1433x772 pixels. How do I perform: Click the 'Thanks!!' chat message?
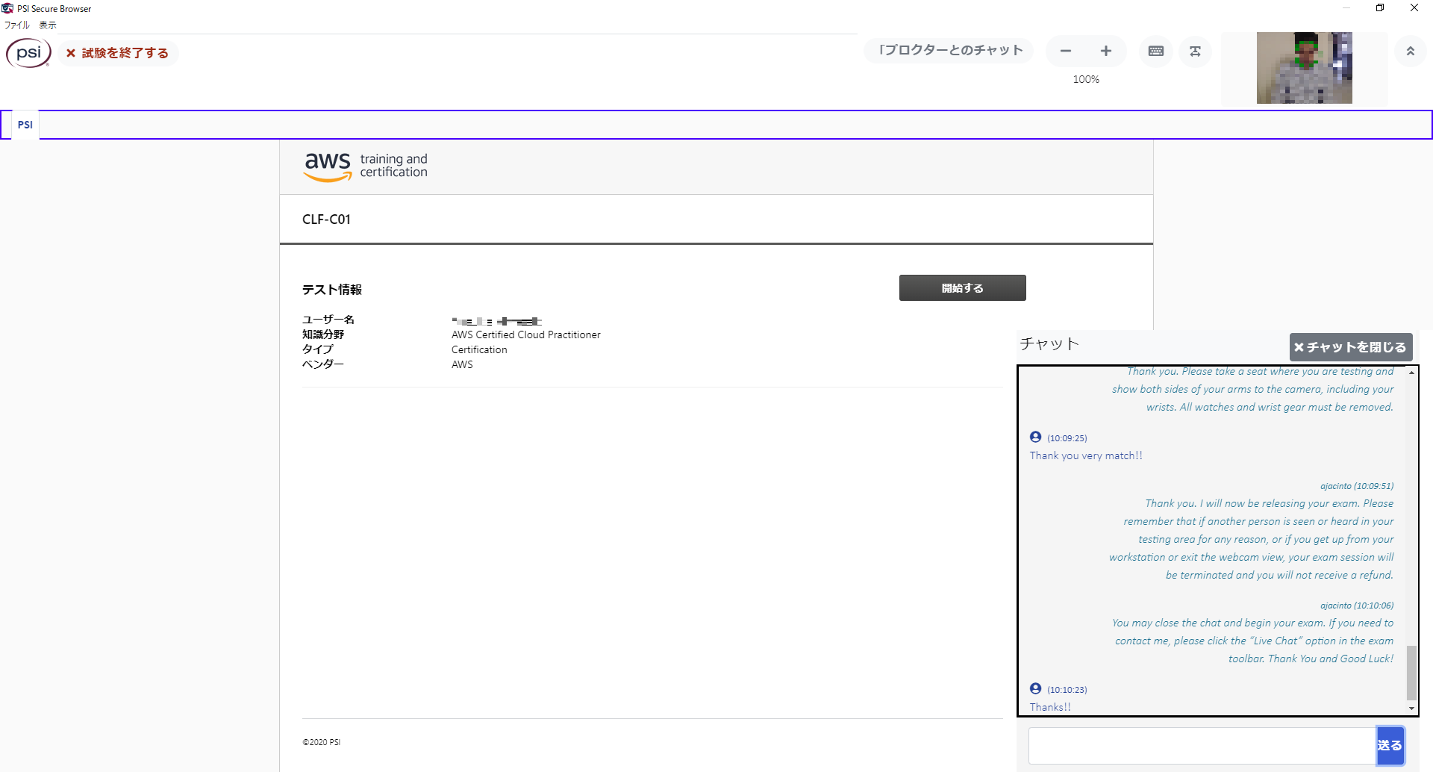coord(1050,707)
